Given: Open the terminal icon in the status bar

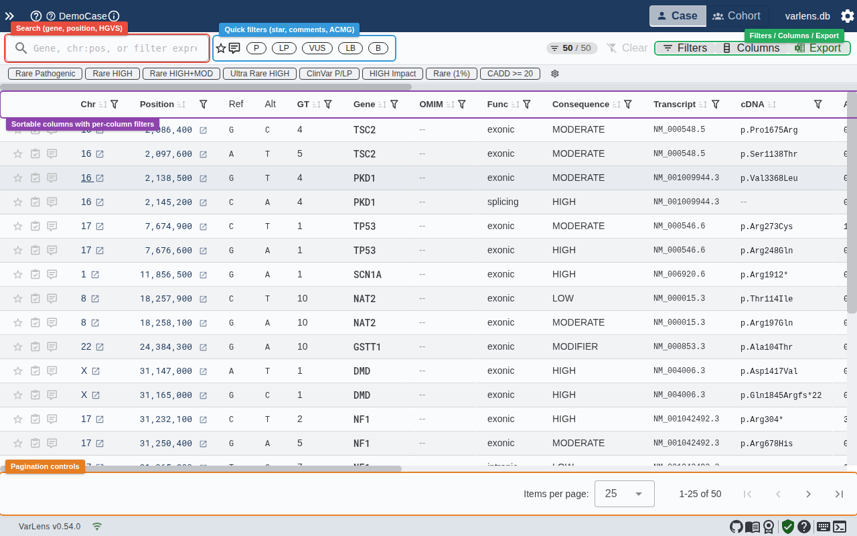Looking at the screenshot, I should [x=840, y=527].
